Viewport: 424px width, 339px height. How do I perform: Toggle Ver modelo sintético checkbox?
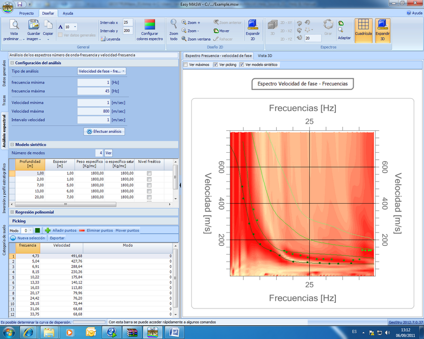pyautogui.click(x=242, y=65)
